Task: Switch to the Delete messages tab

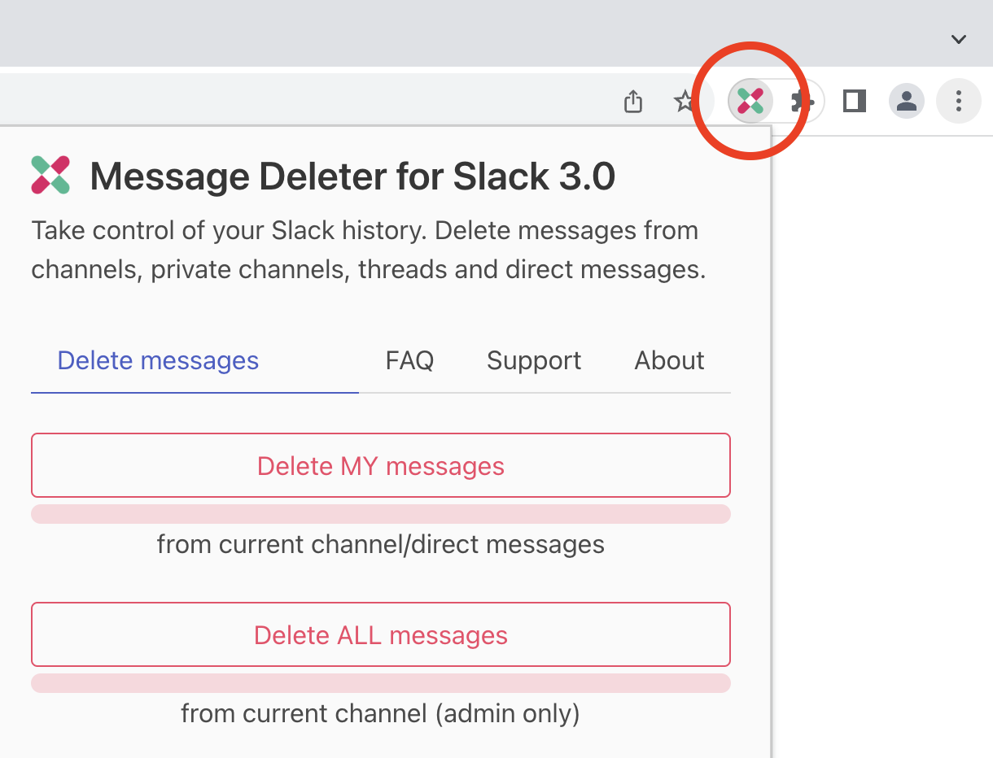Action: tap(158, 360)
